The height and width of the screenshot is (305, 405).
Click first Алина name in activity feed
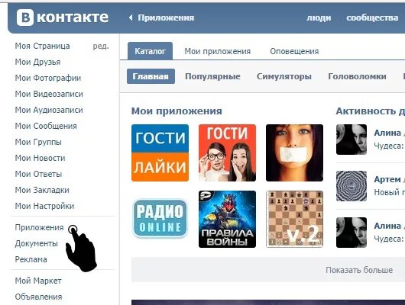(x=387, y=133)
